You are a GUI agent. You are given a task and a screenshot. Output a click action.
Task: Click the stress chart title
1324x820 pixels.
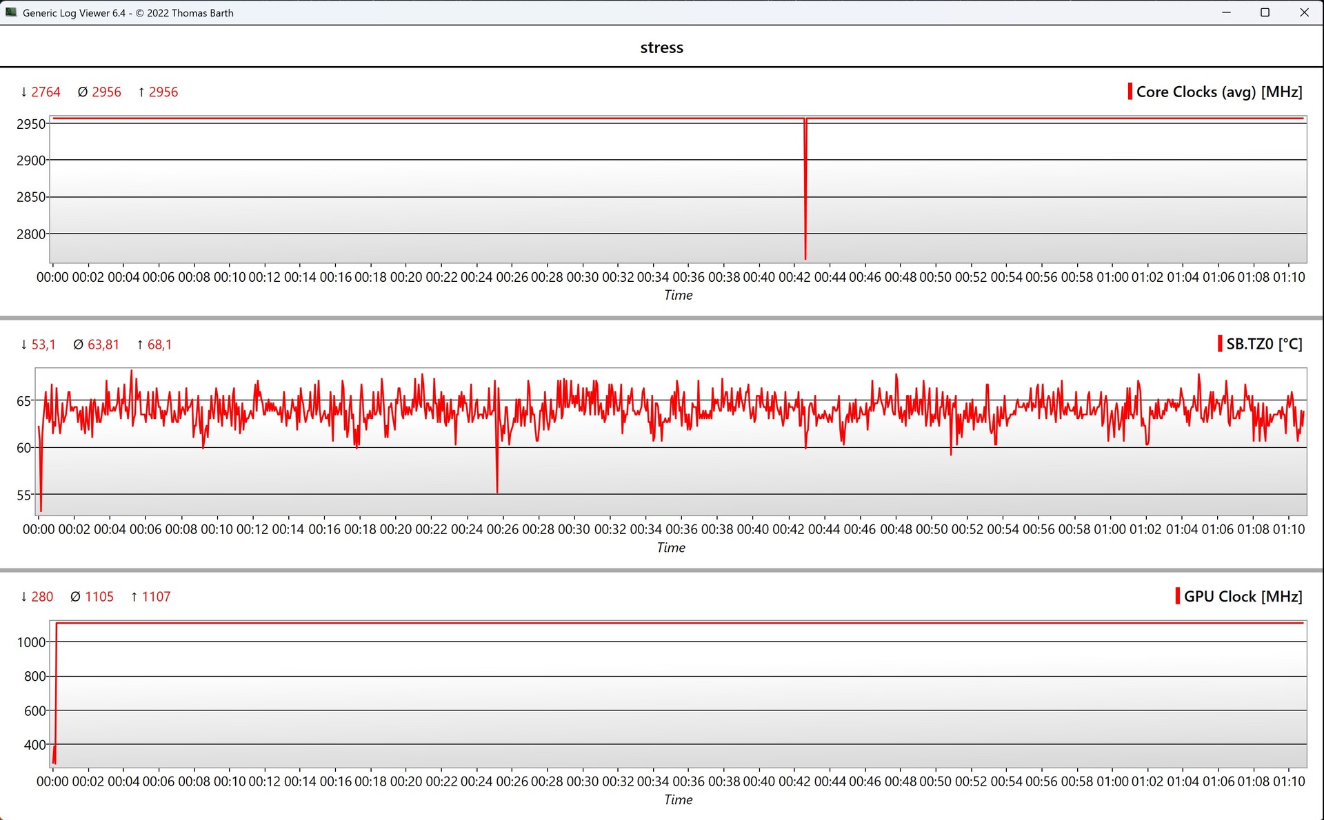click(661, 48)
